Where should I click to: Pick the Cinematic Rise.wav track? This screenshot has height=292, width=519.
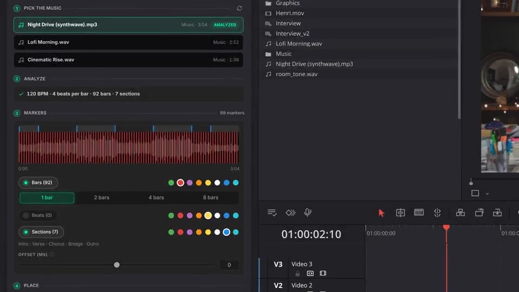[129, 60]
